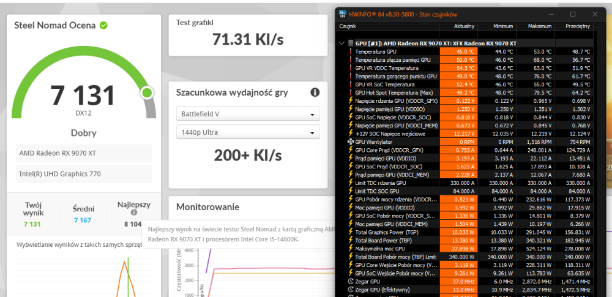This screenshot has height=297, width=612.
Task: Click clock icon beside Zegar GPU
Action: point(350,281)
